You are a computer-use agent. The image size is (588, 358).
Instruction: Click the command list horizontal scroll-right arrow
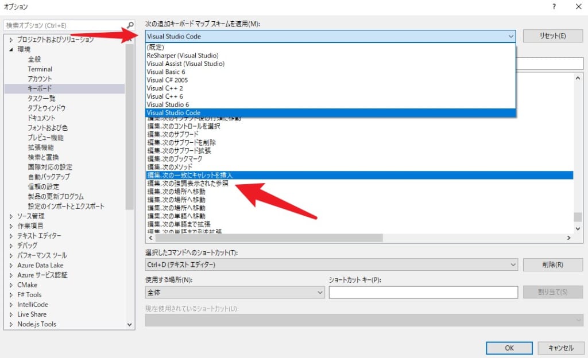[x=569, y=238]
